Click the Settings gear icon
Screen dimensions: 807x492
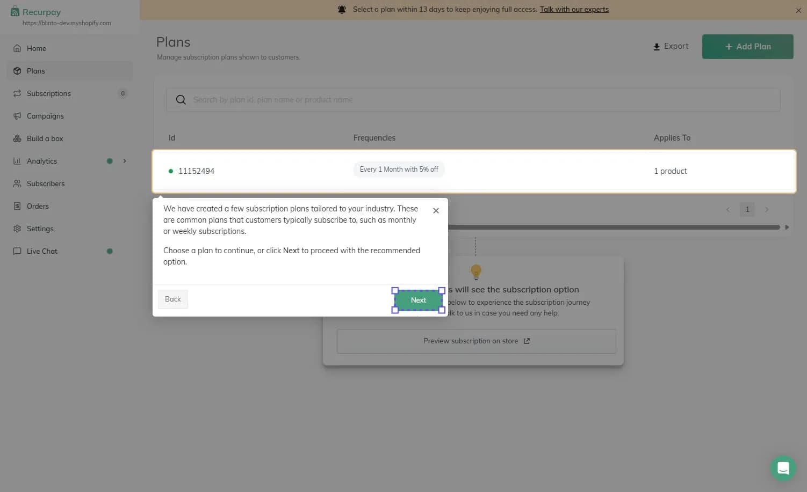click(17, 229)
